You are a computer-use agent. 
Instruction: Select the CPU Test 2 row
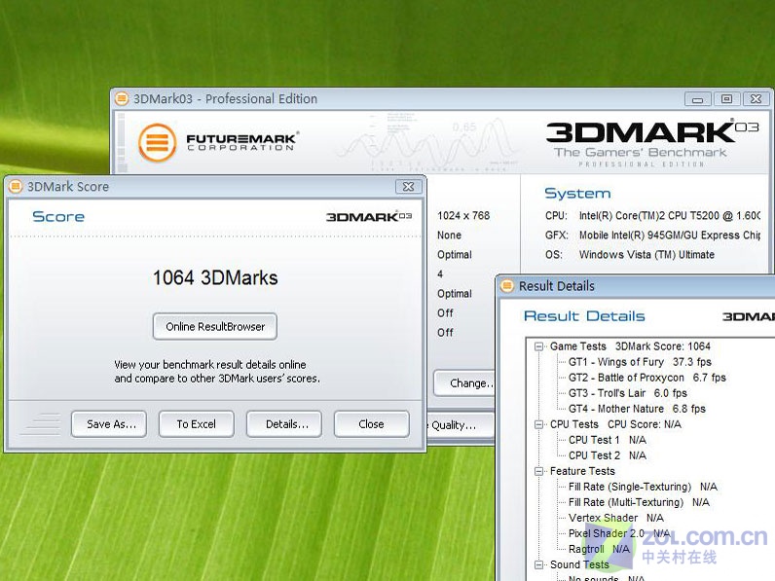pos(608,455)
